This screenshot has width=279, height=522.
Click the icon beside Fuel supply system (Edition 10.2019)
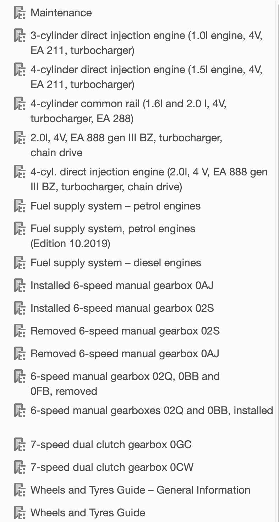(20, 229)
